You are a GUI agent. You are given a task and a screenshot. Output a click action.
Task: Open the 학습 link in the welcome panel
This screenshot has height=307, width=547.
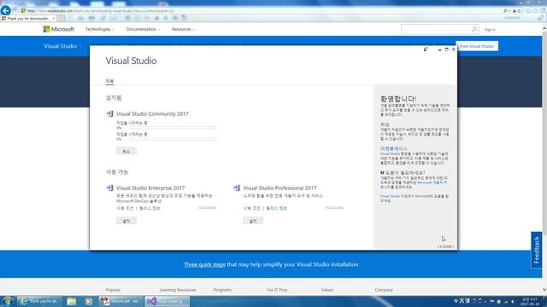point(385,125)
